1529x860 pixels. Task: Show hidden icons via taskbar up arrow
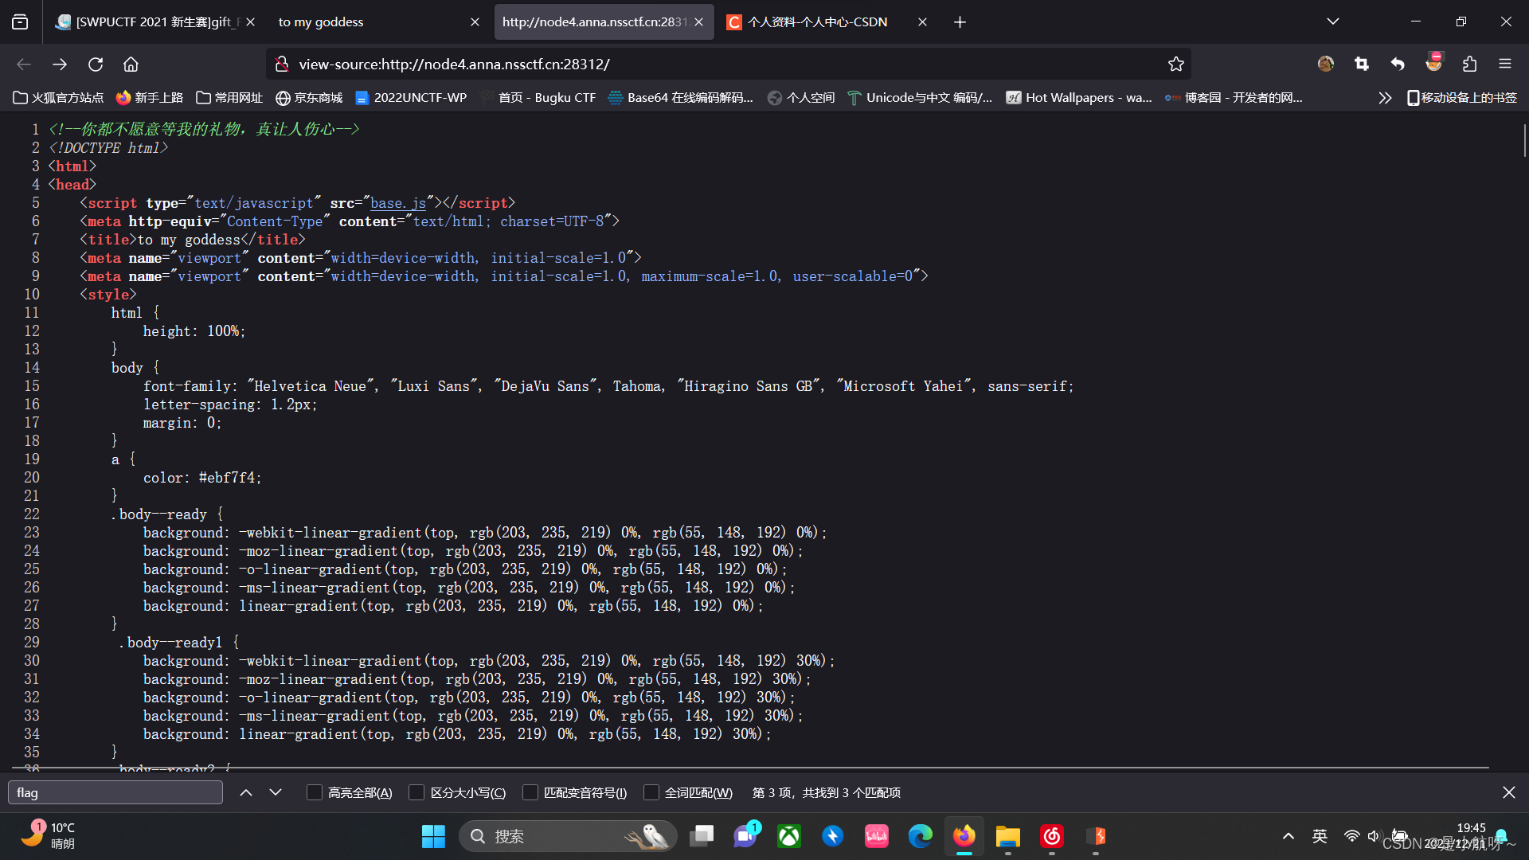click(1288, 836)
